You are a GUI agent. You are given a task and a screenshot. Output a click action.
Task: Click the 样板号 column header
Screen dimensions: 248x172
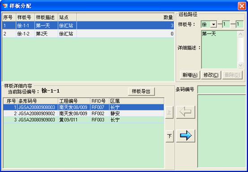tap(25, 17)
